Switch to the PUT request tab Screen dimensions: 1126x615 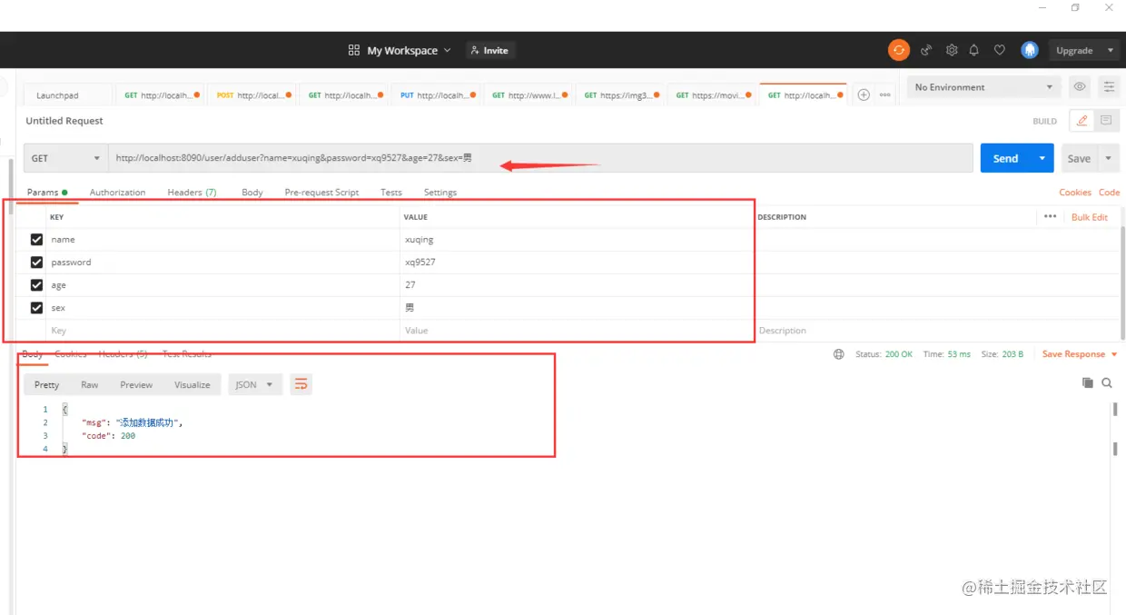pyautogui.click(x=434, y=95)
